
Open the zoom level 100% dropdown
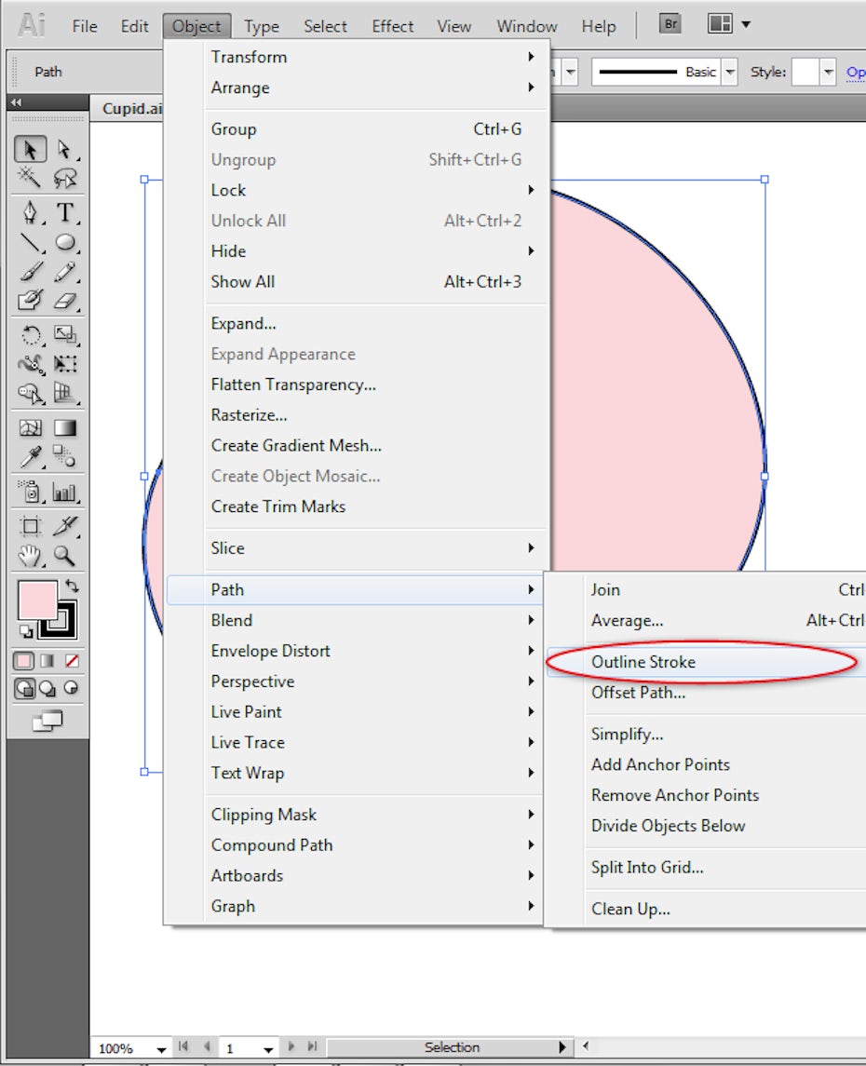[161, 1049]
